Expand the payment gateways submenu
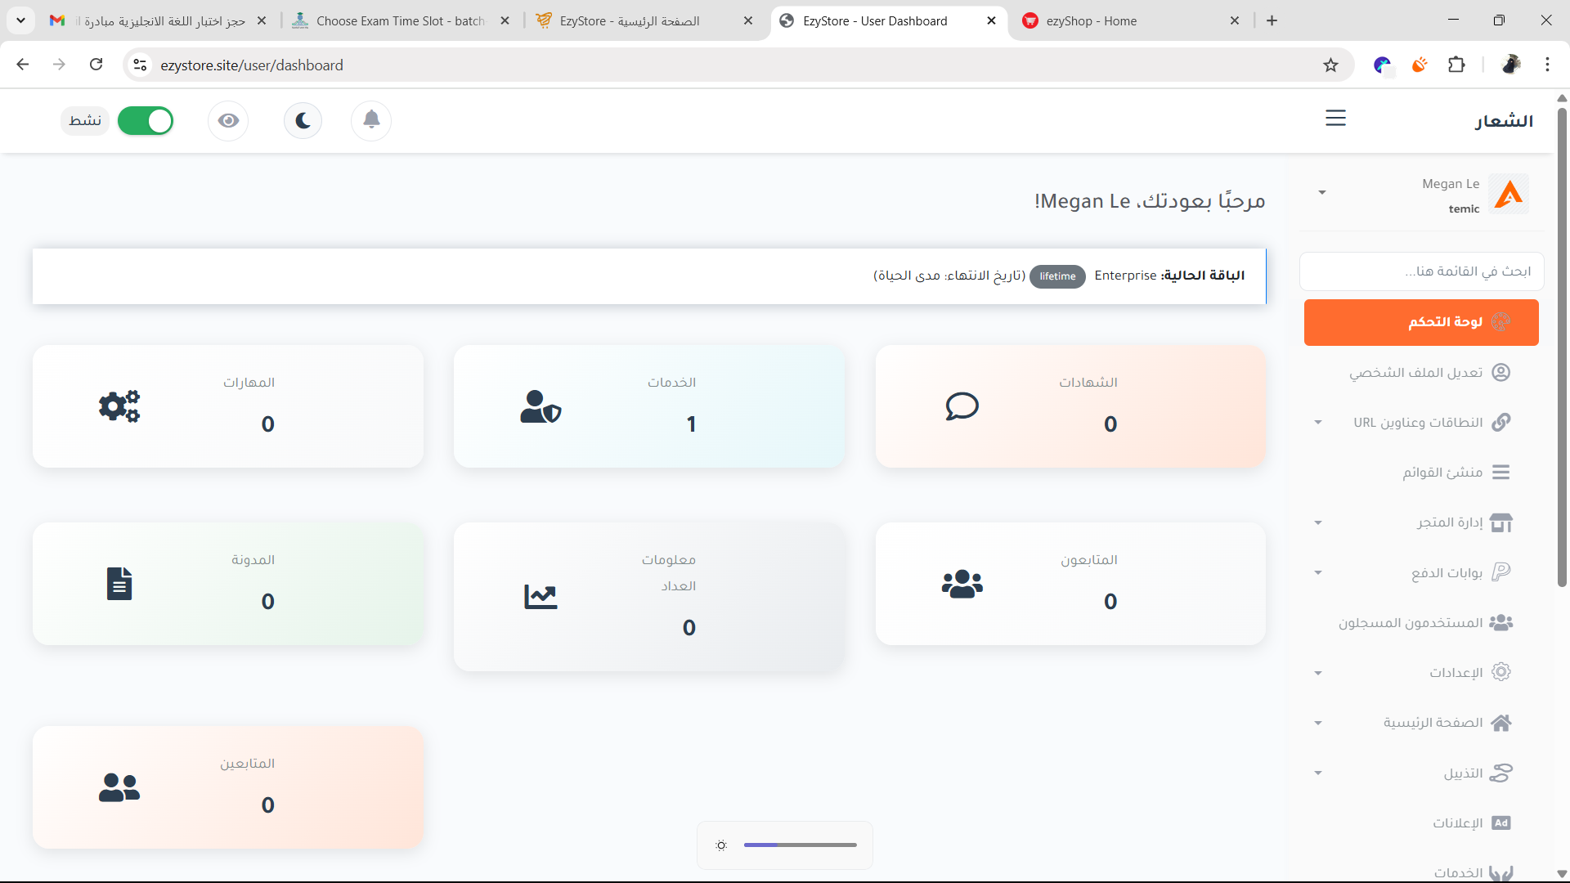 [1317, 572]
